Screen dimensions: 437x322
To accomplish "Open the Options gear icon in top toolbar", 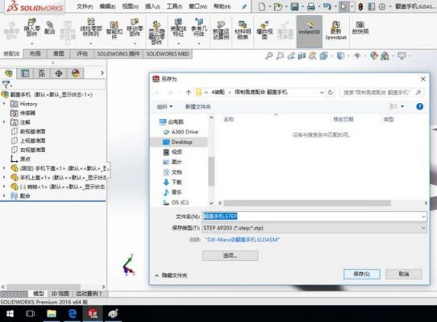I will coord(382,6).
